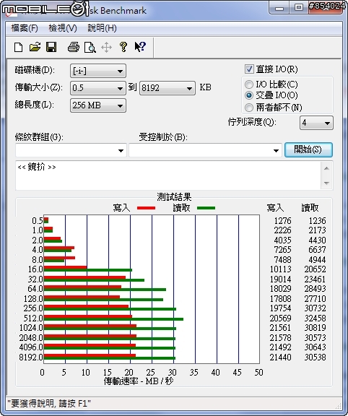Click the write value 21578
Viewport: 348px width, 416px height.
(x=280, y=338)
